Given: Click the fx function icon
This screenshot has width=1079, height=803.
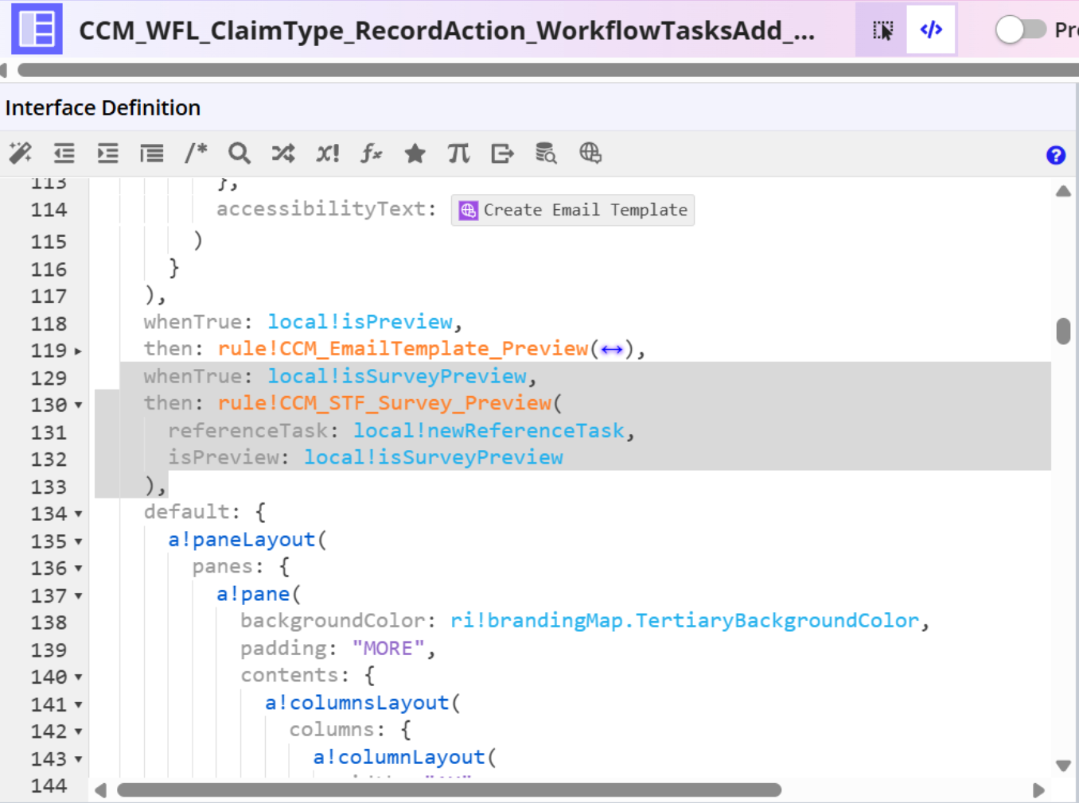Looking at the screenshot, I should [372, 153].
